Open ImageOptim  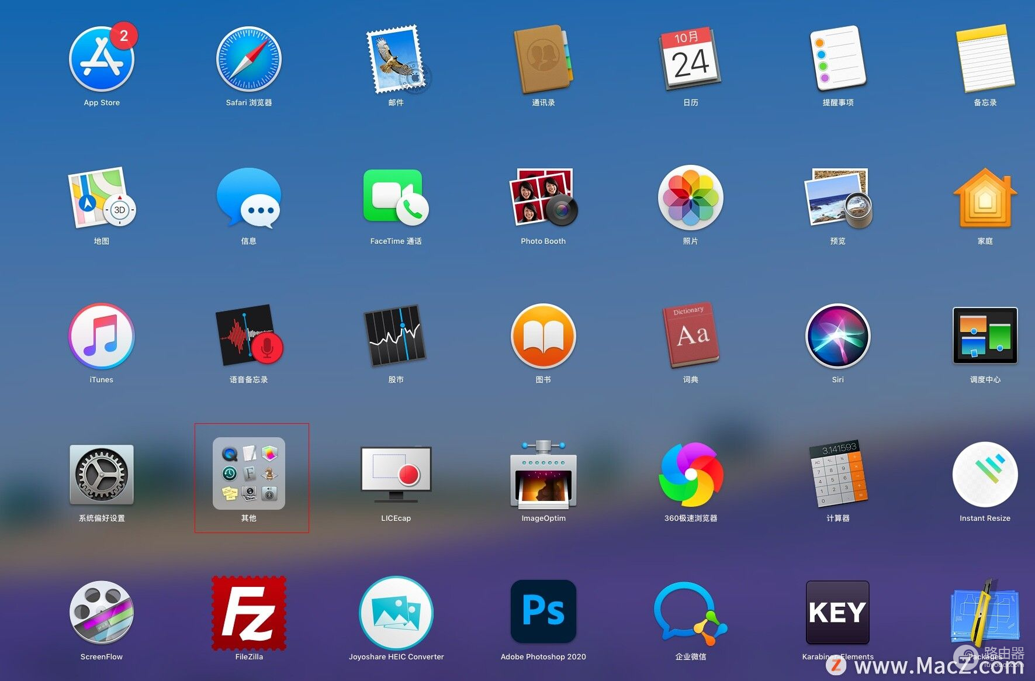coord(544,475)
